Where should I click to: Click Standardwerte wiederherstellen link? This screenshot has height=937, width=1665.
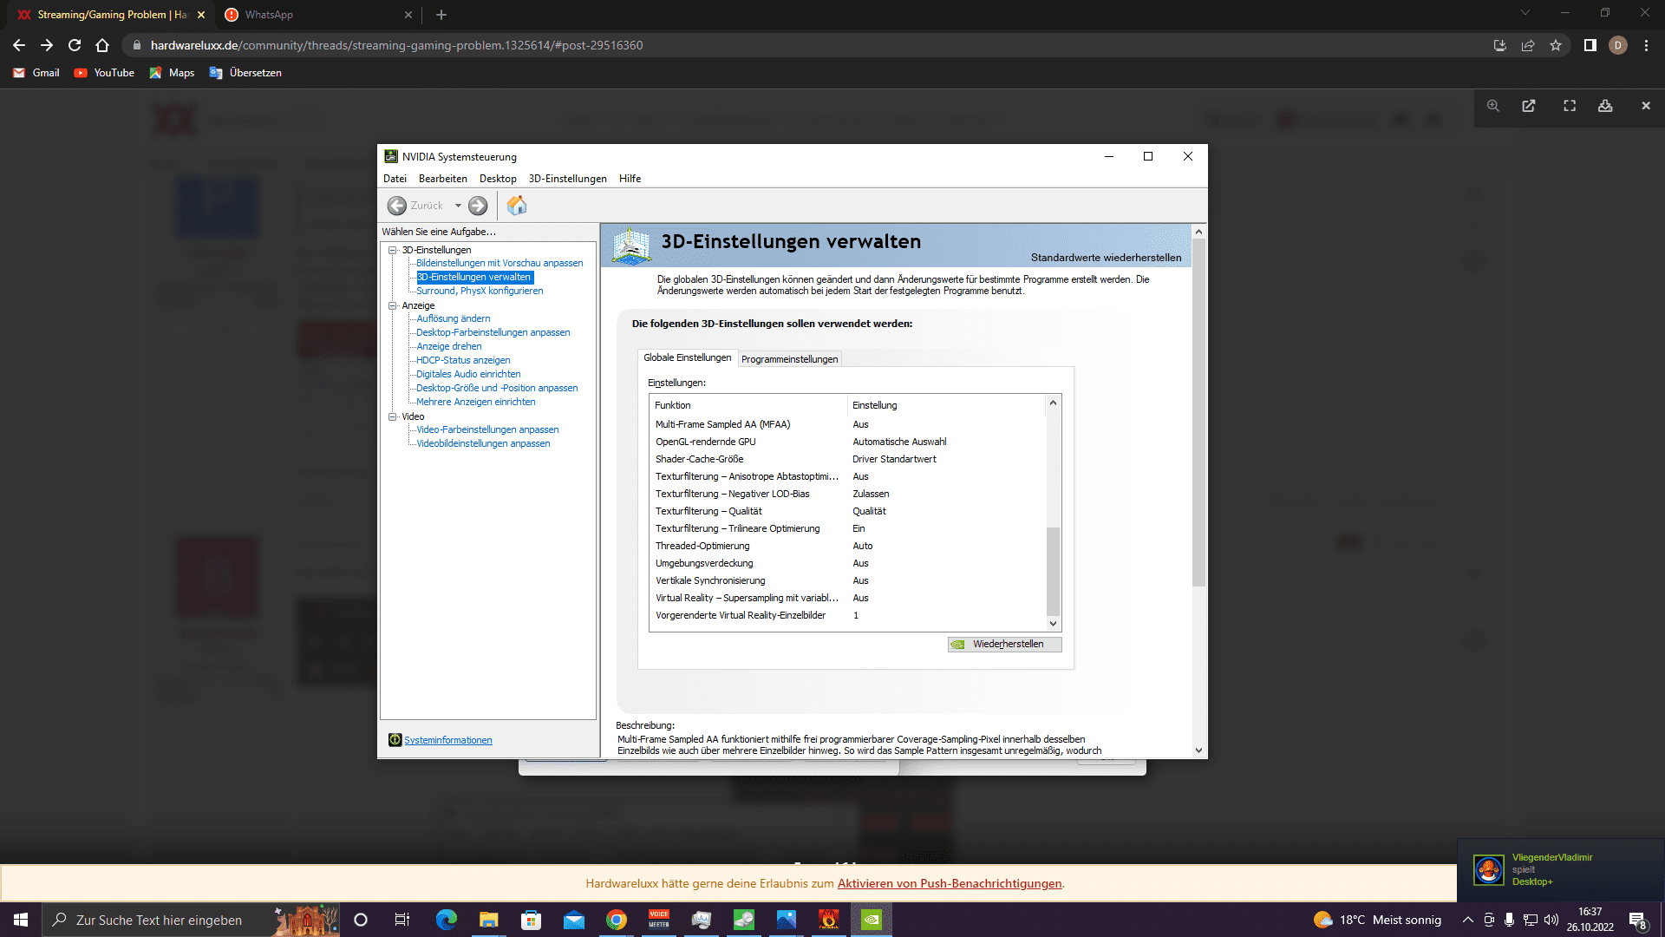tap(1106, 258)
